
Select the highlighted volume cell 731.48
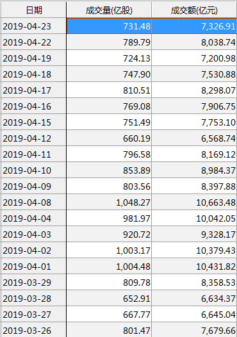click(109, 26)
